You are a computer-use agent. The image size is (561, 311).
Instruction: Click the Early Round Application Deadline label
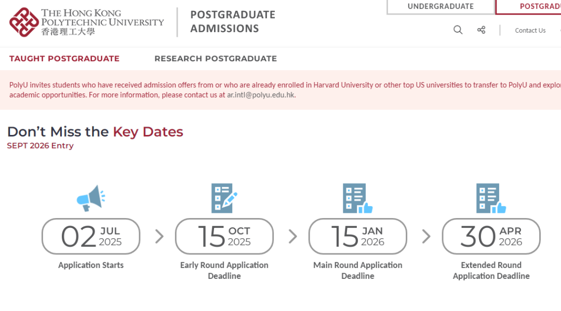coord(224,271)
